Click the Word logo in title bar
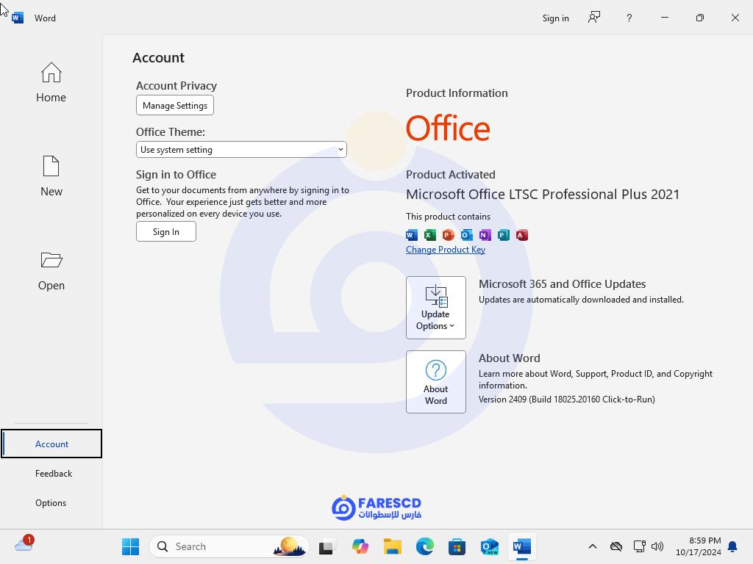The height and width of the screenshot is (564, 753). pos(18,18)
